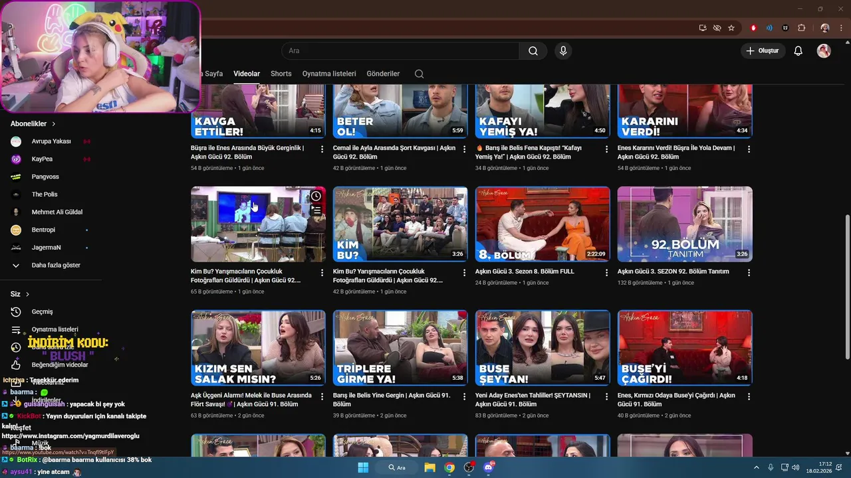The height and width of the screenshot is (478, 851).
Task: Click the Oluştur create button
Action: click(x=763, y=51)
